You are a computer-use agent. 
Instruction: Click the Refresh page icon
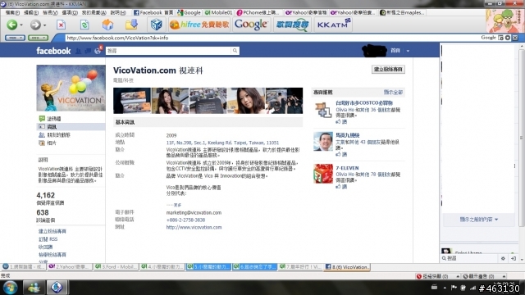pos(84,25)
